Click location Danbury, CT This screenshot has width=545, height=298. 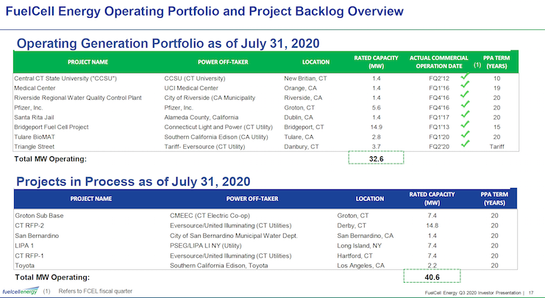point(302,147)
